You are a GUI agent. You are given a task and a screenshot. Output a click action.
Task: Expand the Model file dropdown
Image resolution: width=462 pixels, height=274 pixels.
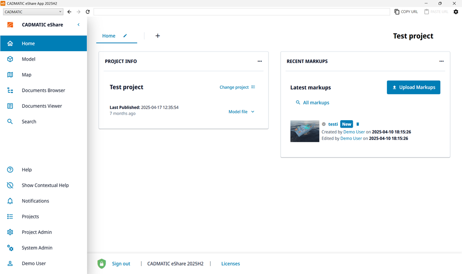(241, 112)
